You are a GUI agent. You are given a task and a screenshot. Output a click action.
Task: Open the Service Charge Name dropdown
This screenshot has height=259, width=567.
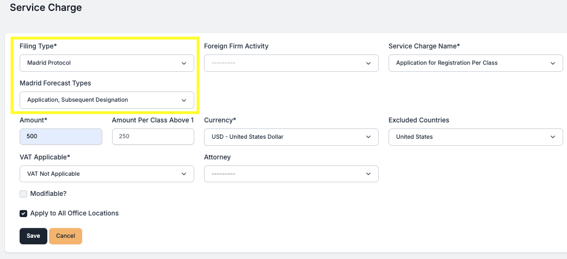475,63
